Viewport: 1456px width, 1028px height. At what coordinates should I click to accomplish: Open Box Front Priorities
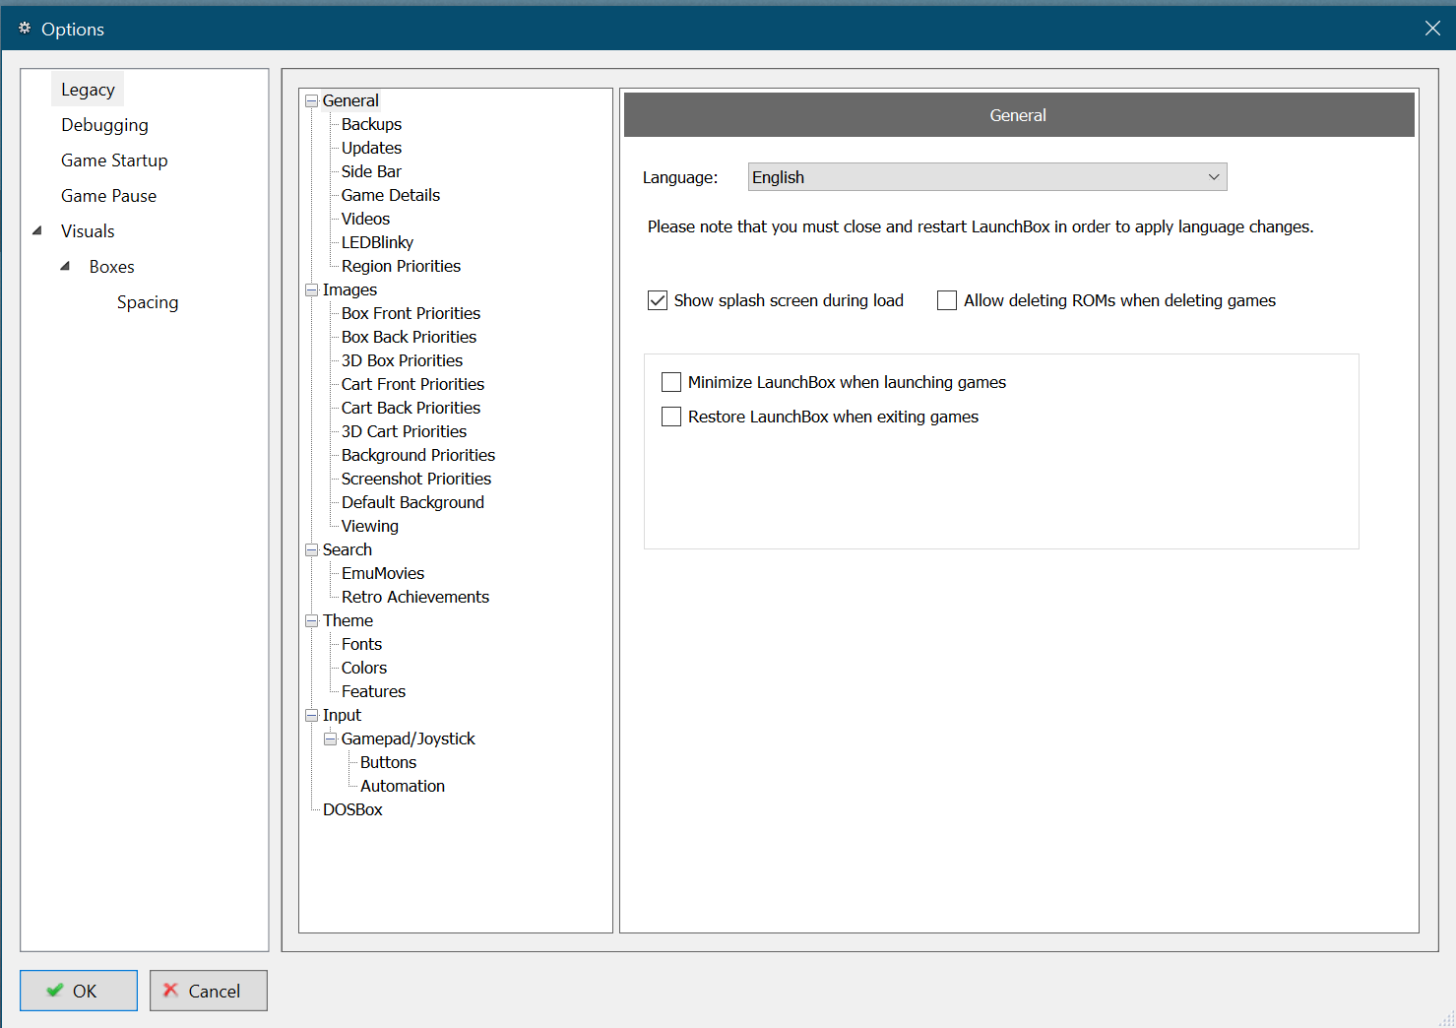click(x=411, y=313)
